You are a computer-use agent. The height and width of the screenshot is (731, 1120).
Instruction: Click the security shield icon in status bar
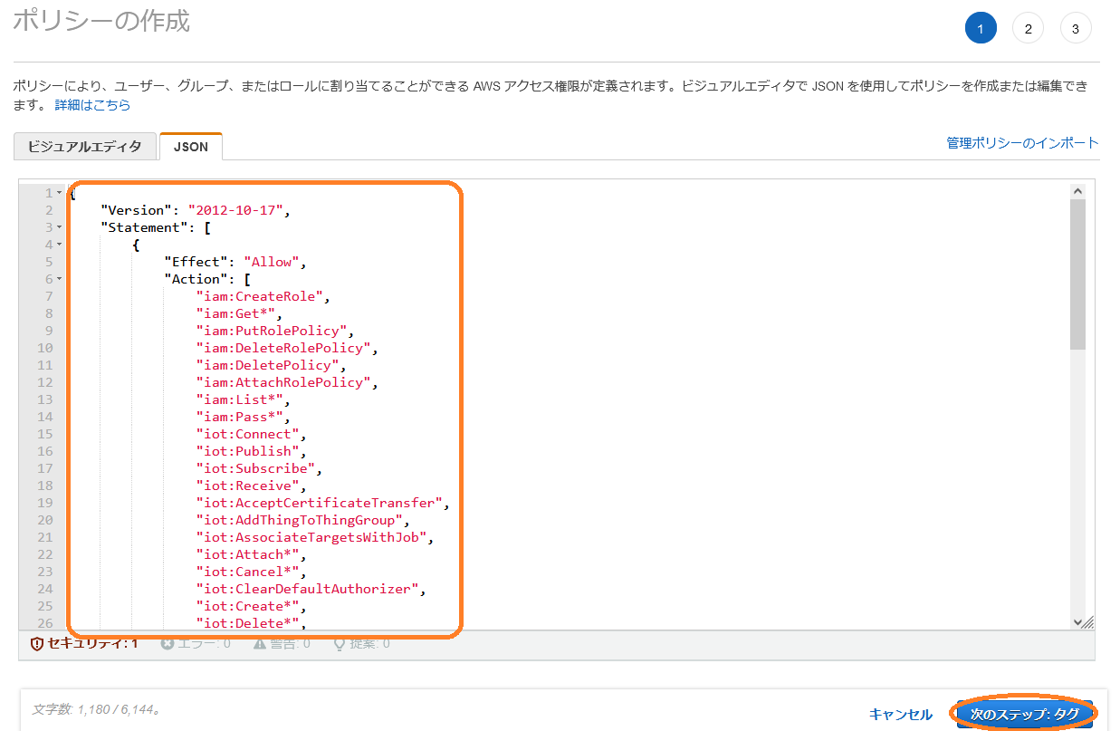click(x=37, y=644)
